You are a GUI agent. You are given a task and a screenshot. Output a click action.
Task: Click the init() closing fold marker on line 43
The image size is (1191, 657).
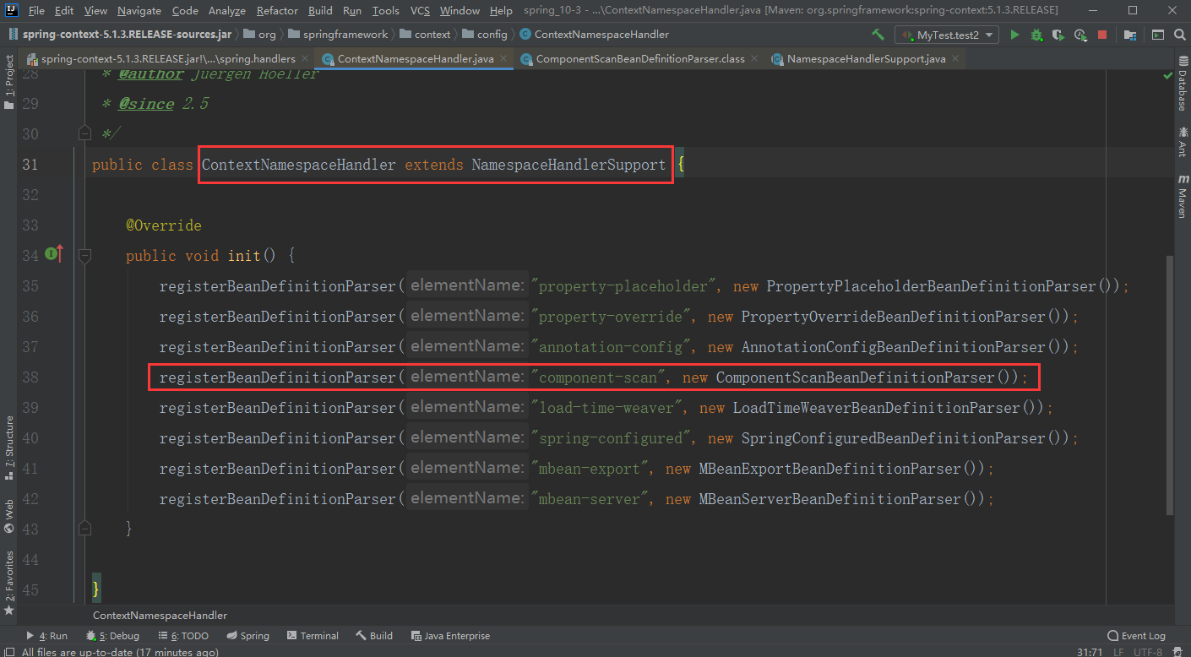84,529
